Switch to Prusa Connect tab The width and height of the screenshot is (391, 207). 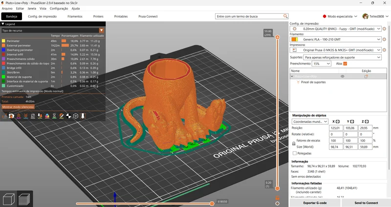click(148, 17)
